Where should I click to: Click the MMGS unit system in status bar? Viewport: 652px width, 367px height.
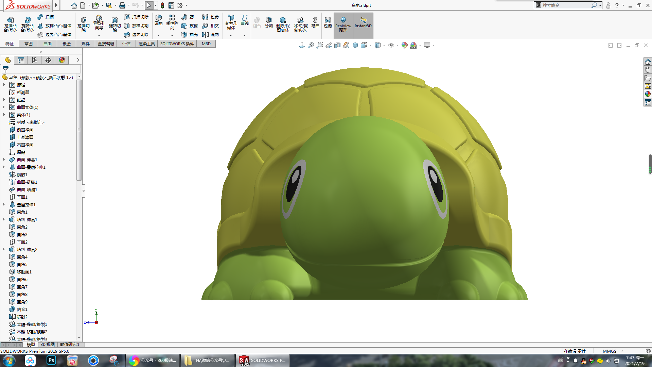click(x=609, y=351)
